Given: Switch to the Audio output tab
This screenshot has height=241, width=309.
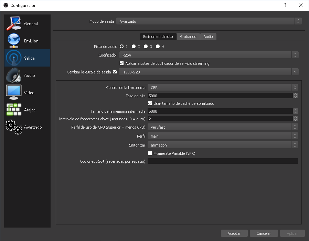Looking at the screenshot, I should [208, 37].
